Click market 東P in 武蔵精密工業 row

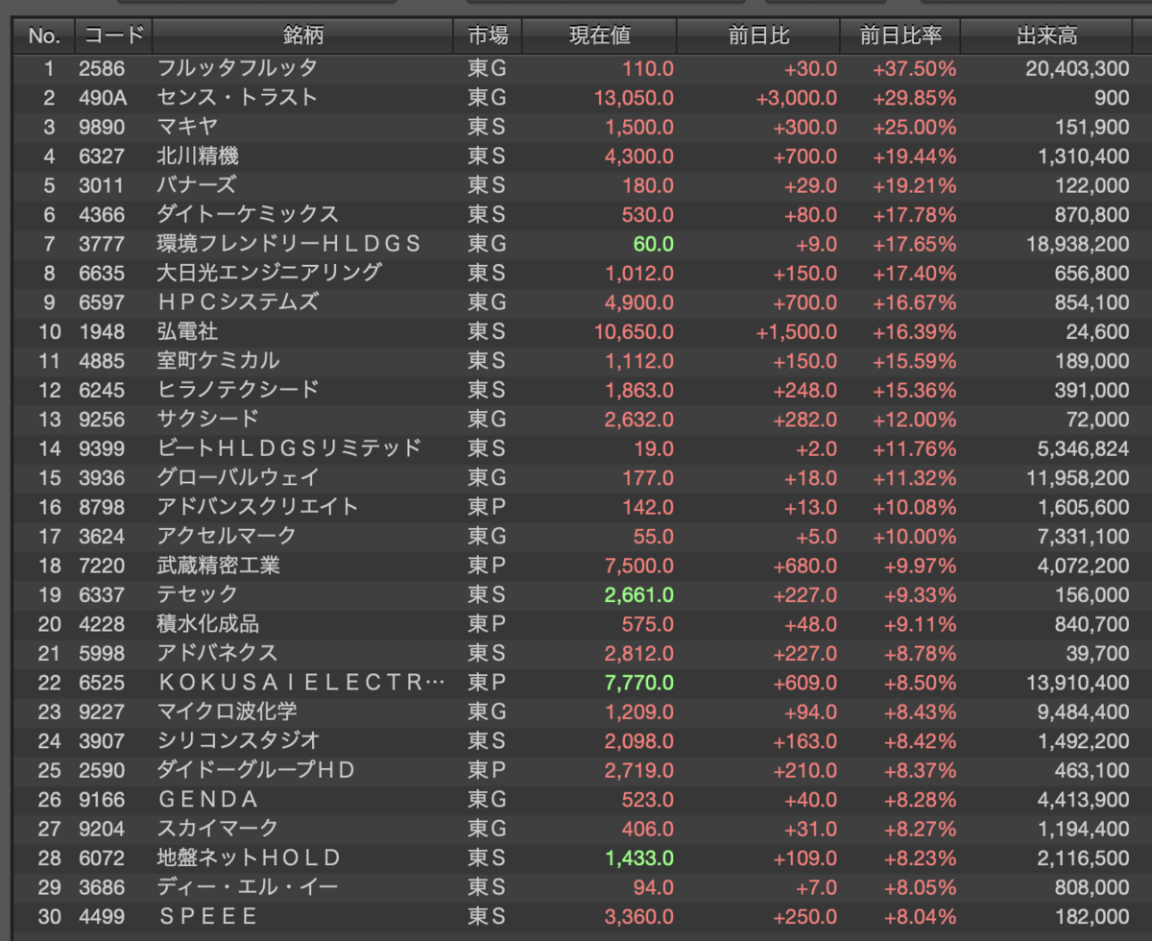(488, 565)
